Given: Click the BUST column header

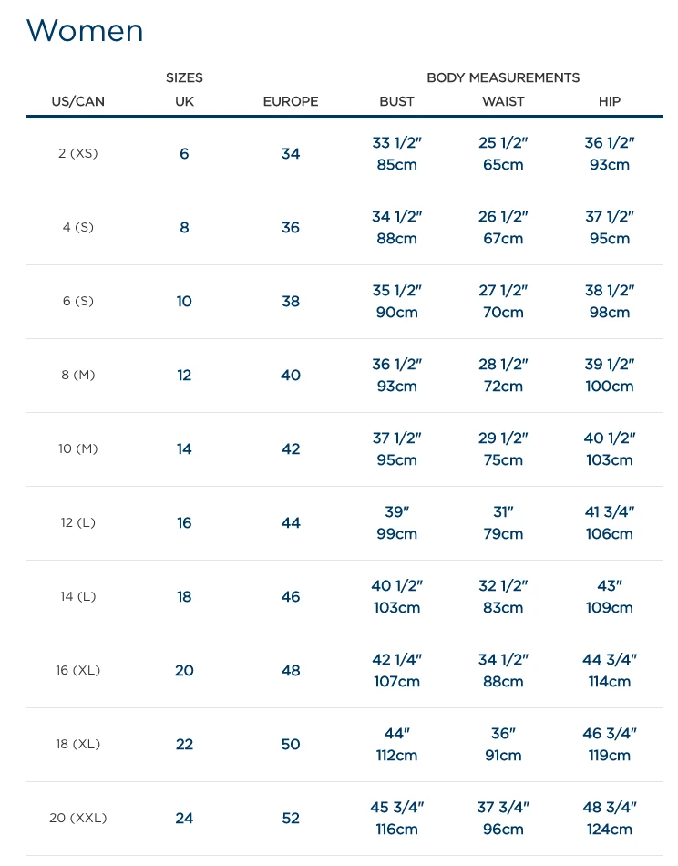Looking at the screenshot, I should (396, 101).
